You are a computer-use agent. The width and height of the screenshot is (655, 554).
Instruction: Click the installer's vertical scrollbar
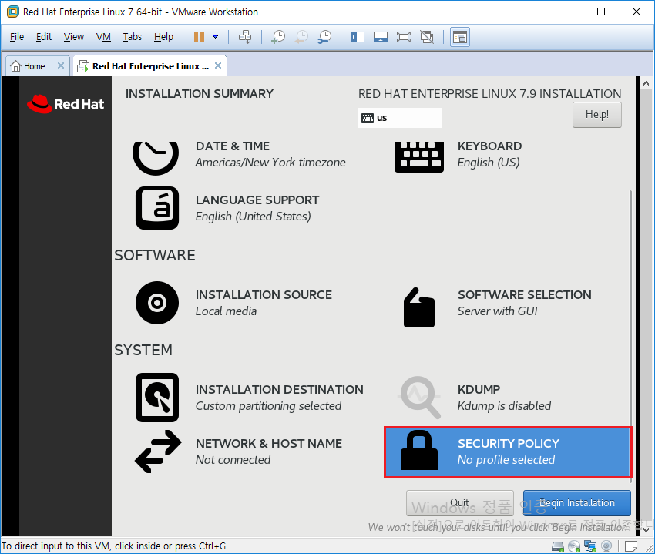[x=630, y=336]
